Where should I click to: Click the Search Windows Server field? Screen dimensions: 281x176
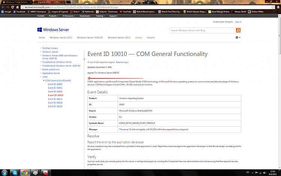point(203,30)
